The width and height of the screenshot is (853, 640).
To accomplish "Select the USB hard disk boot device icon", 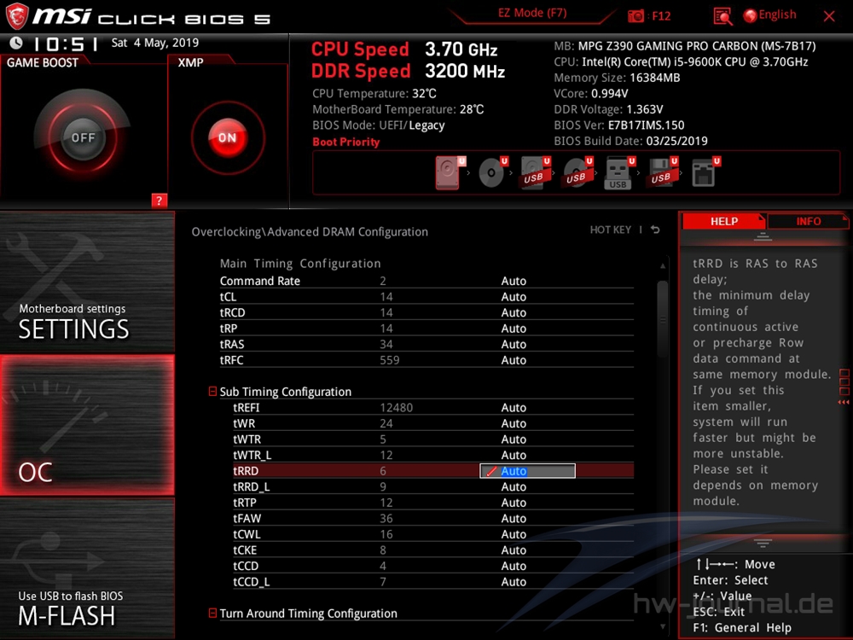I will [x=535, y=173].
